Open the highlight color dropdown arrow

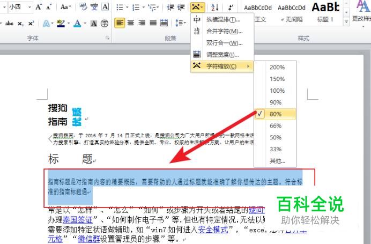tap(69, 23)
